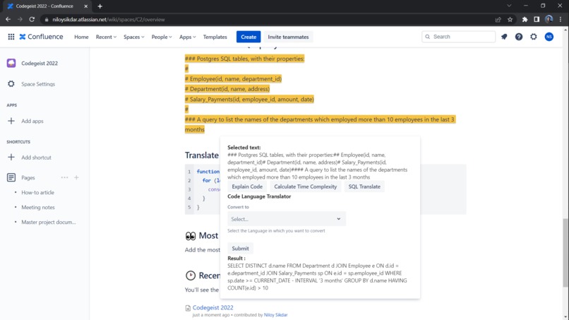Open the NS user profile avatar

(549, 37)
